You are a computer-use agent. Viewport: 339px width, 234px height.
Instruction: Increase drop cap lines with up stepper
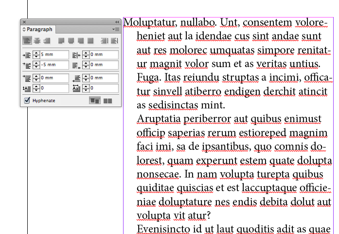point(36,86)
